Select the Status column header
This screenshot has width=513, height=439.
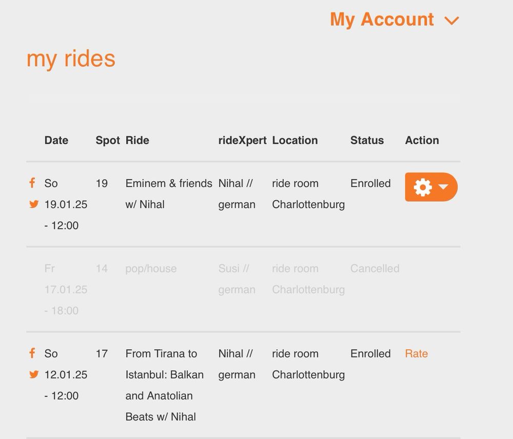367,140
